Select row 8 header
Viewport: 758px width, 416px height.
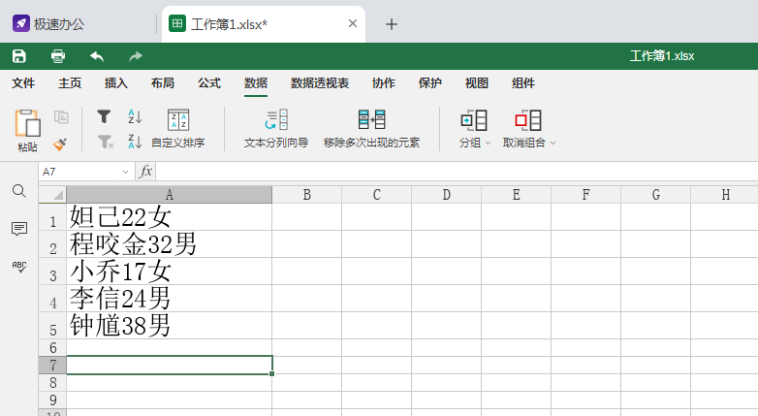[52, 383]
